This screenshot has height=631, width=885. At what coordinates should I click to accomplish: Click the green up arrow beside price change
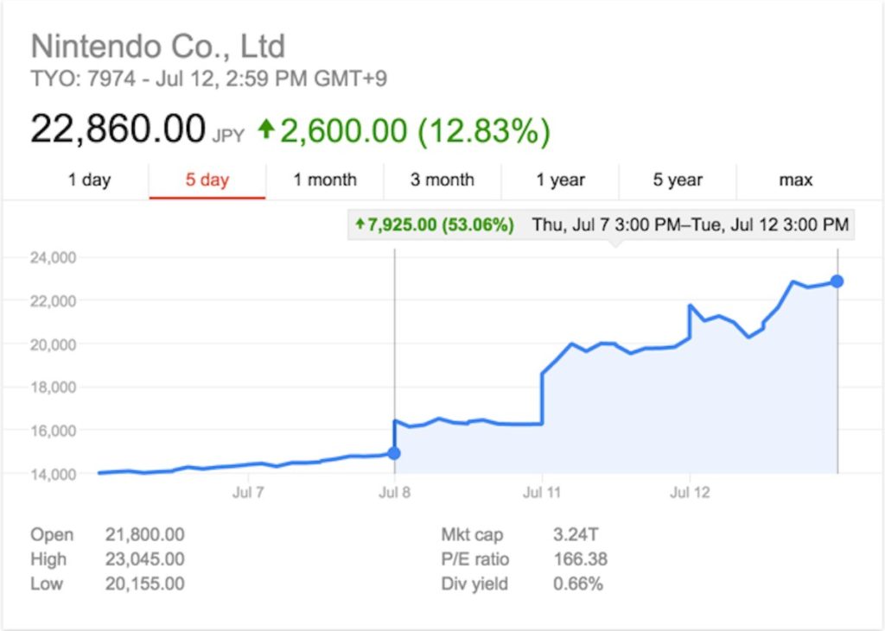(x=267, y=130)
